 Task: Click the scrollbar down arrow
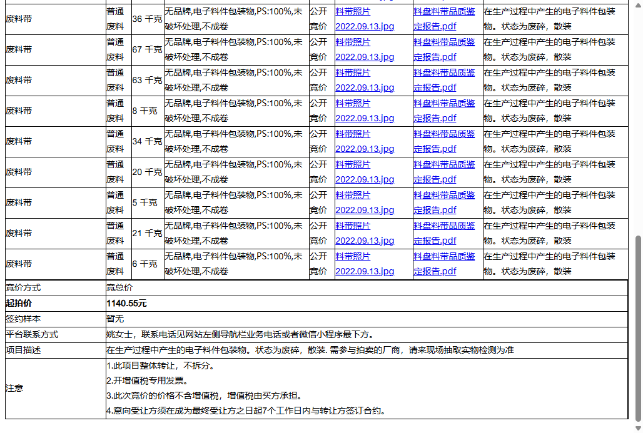[x=637, y=427]
